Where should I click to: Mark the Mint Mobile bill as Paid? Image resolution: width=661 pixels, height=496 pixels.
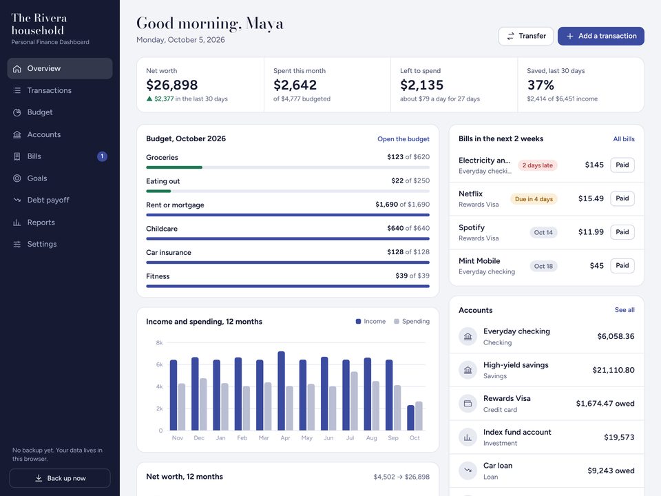tap(622, 266)
